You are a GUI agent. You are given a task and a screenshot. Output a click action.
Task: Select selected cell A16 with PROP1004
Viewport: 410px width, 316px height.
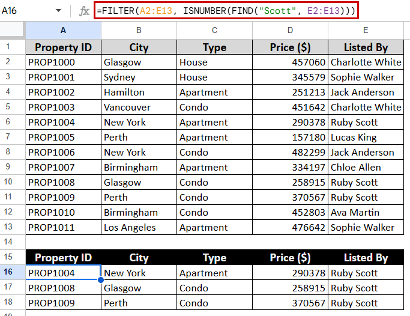[63, 273]
